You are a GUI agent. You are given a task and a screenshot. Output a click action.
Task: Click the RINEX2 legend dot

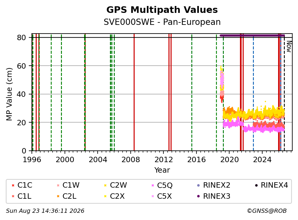pos(199,185)
